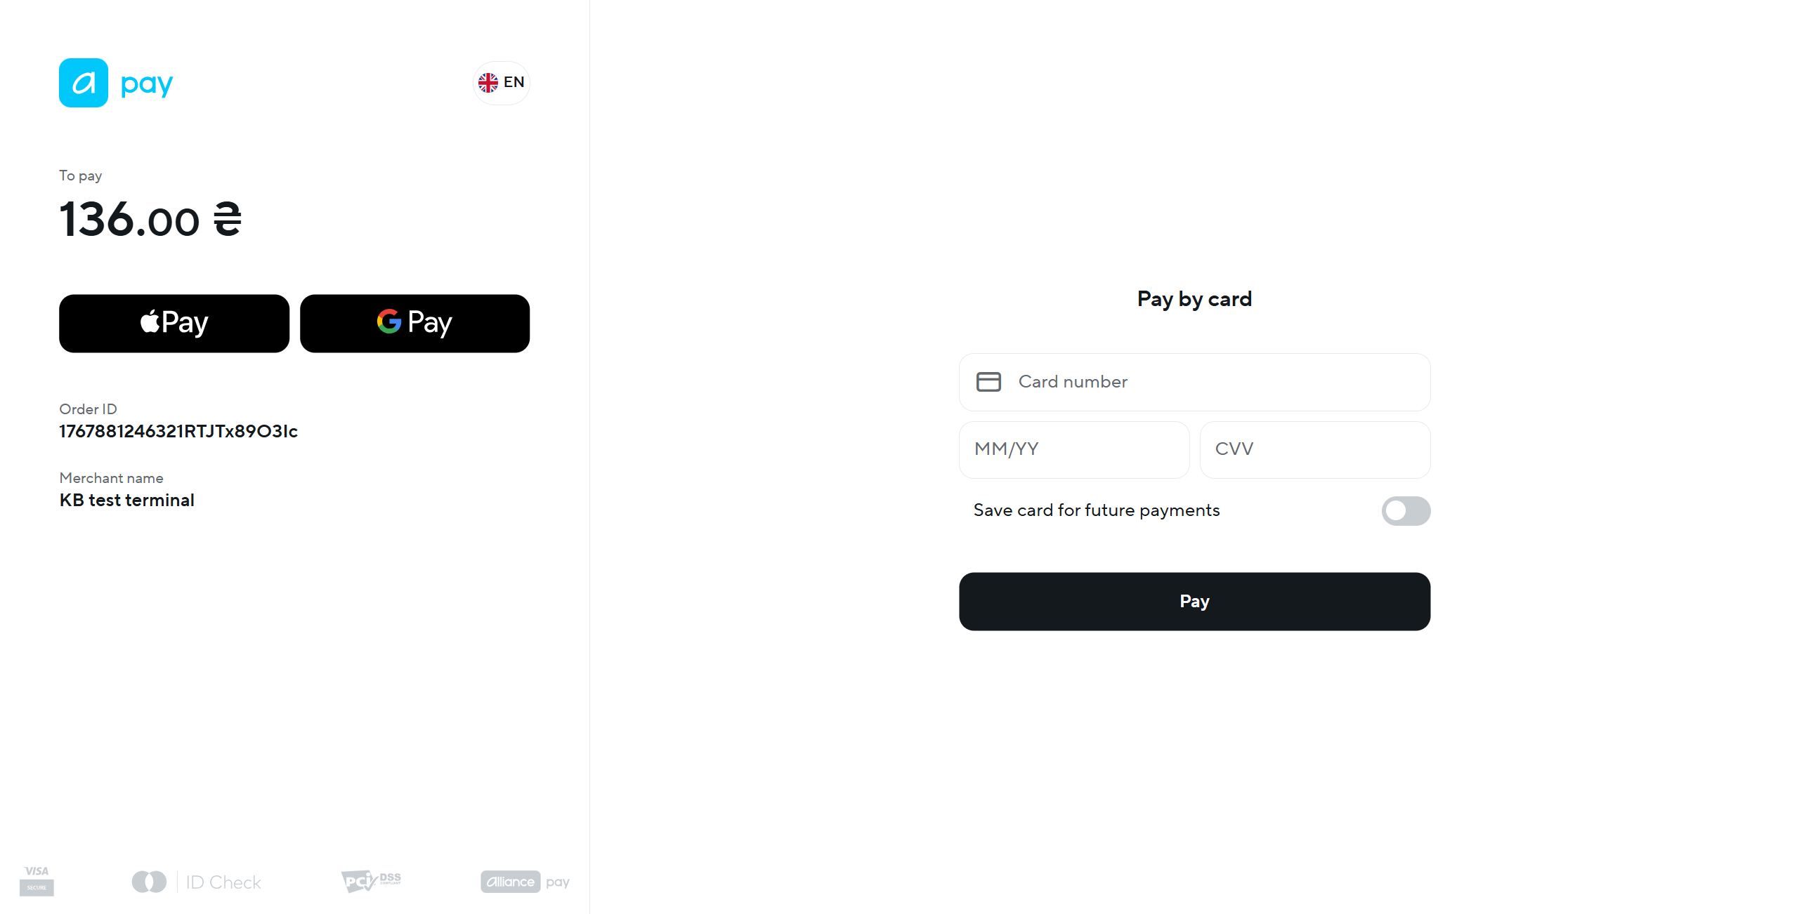The height and width of the screenshot is (914, 1797).
Task: Click the Pay by card heading
Action: click(1194, 299)
